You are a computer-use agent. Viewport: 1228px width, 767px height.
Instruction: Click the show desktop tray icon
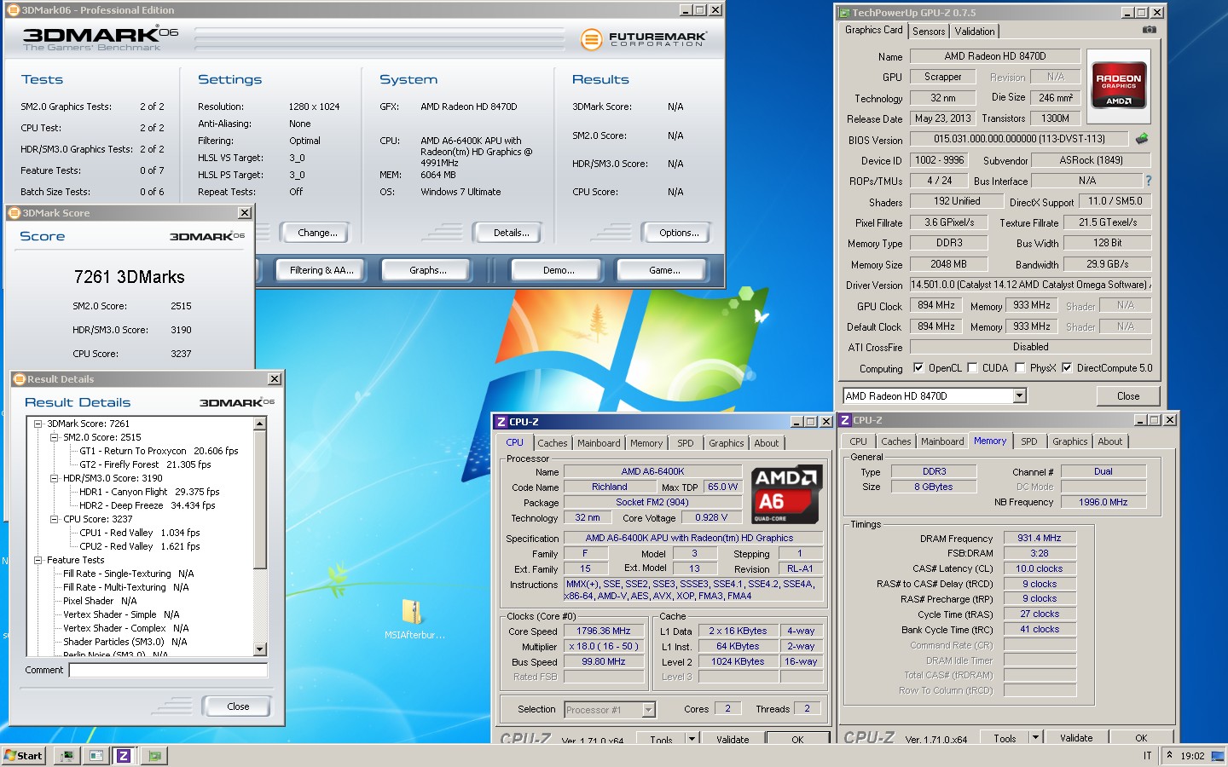click(1217, 755)
